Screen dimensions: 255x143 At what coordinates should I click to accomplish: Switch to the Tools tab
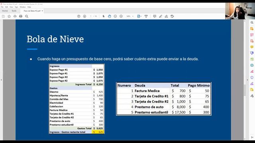(x=14, y=11)
